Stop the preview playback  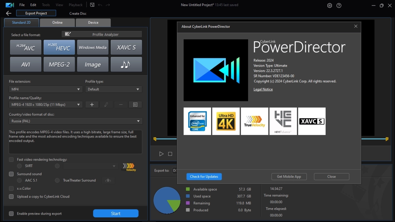(x=170, y=154)
